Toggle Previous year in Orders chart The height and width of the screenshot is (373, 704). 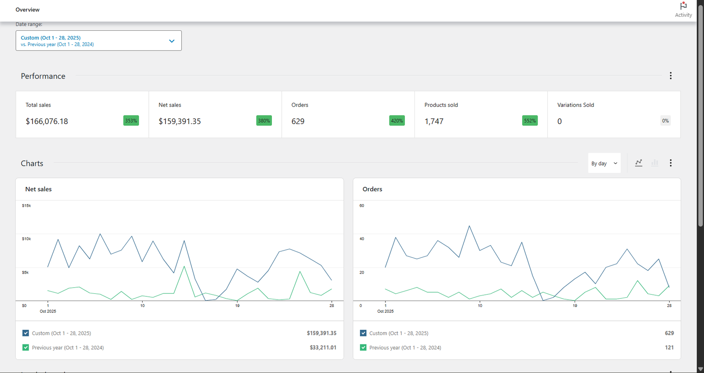tap(363, 347)
